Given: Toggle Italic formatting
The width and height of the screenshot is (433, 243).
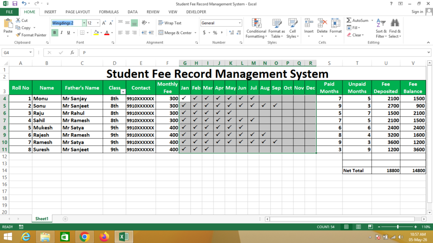Looking at the screenshot, I should tap(62, 32).
